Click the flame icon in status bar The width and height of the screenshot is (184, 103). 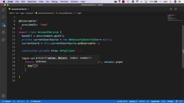pyautogui.click(x=28, y=101)
